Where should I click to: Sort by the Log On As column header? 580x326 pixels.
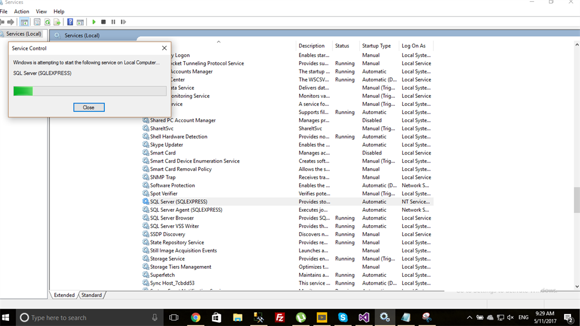click(x=413, y=46)
